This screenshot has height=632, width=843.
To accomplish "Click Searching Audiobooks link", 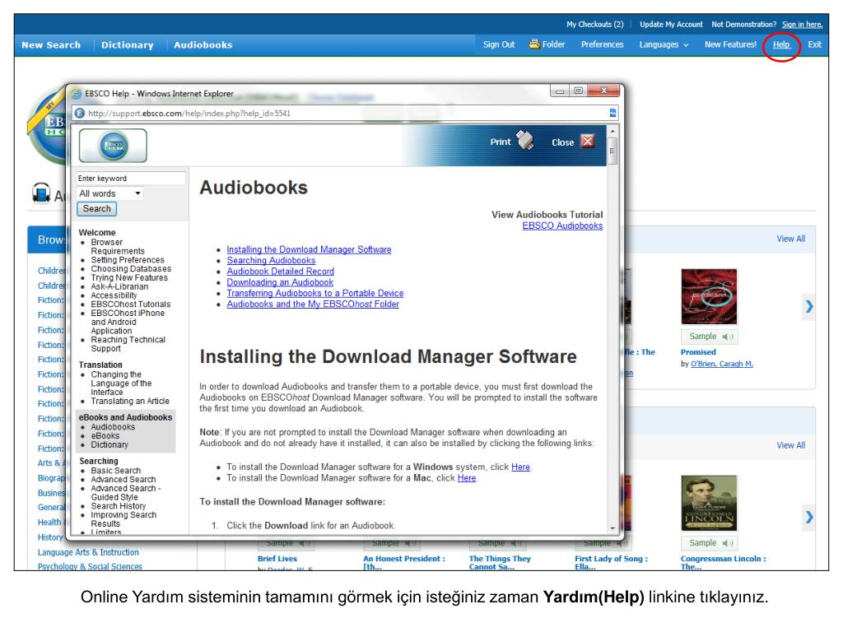I will [271, 260].
